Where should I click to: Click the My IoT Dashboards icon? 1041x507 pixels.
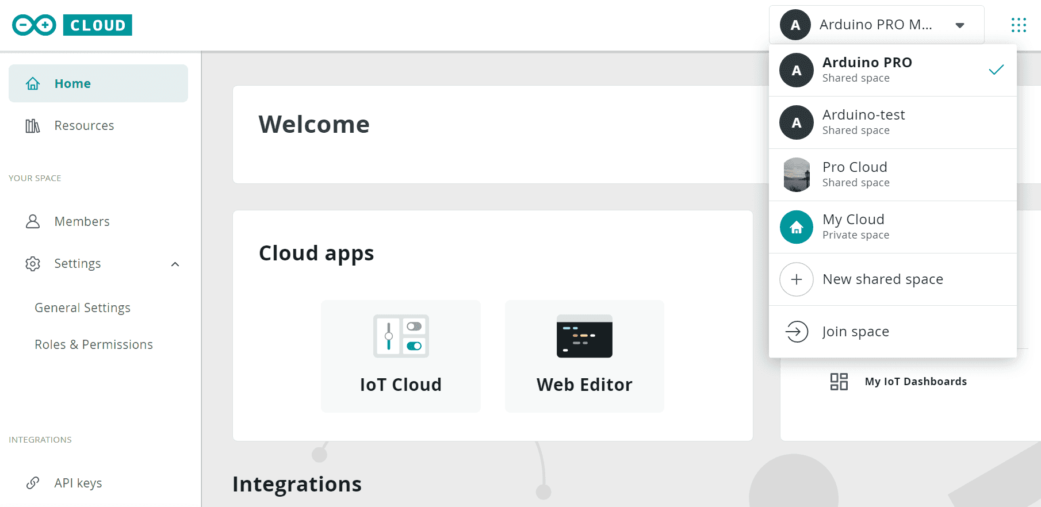click(x=839, y=382)
